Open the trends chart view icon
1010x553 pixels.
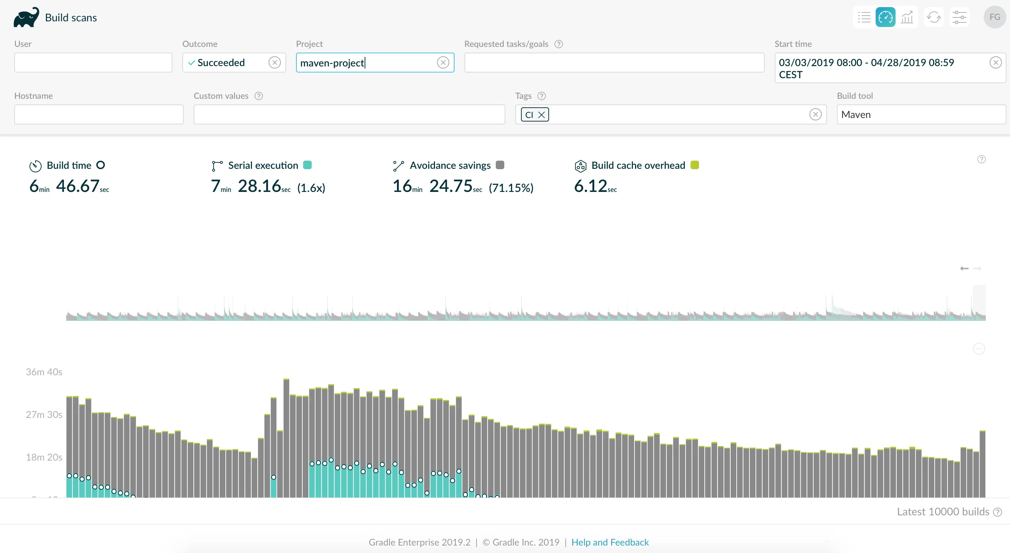point(907,17)
